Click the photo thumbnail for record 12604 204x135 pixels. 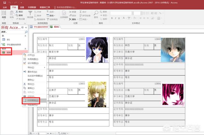click(x=173, y=95)
